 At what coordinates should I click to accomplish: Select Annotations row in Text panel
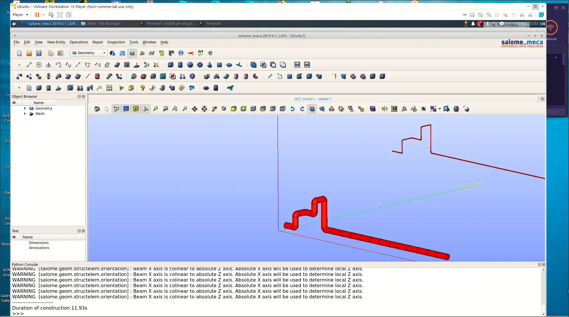(x=39, y=248)
